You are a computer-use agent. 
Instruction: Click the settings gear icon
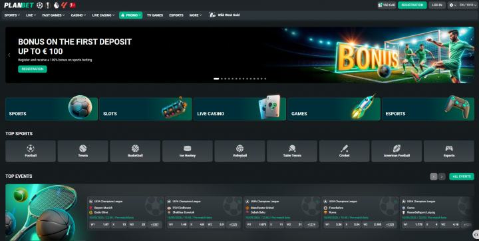(451, 5)
